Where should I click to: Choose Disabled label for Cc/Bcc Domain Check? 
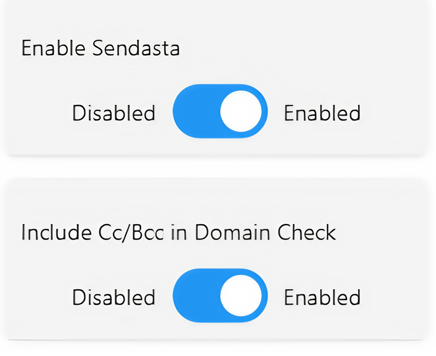pyautogui.click(x=114, y=297)
